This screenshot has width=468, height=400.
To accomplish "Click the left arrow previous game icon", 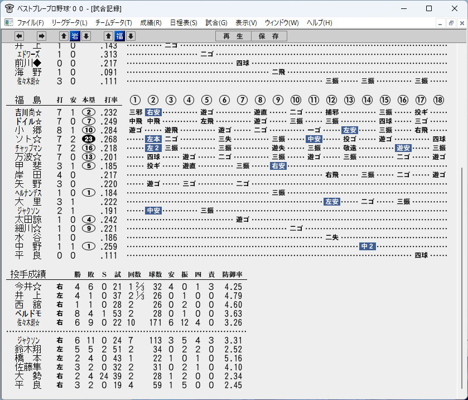I will coord(19,36).
